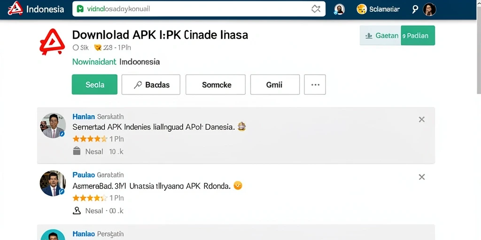This screenshot has height=240, width=481.
Task: Click the Hanlao Persgatin reviewer name
Action: [98, 234]
